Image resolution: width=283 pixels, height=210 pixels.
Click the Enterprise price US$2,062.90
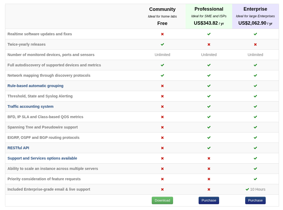tap(252, 23)
